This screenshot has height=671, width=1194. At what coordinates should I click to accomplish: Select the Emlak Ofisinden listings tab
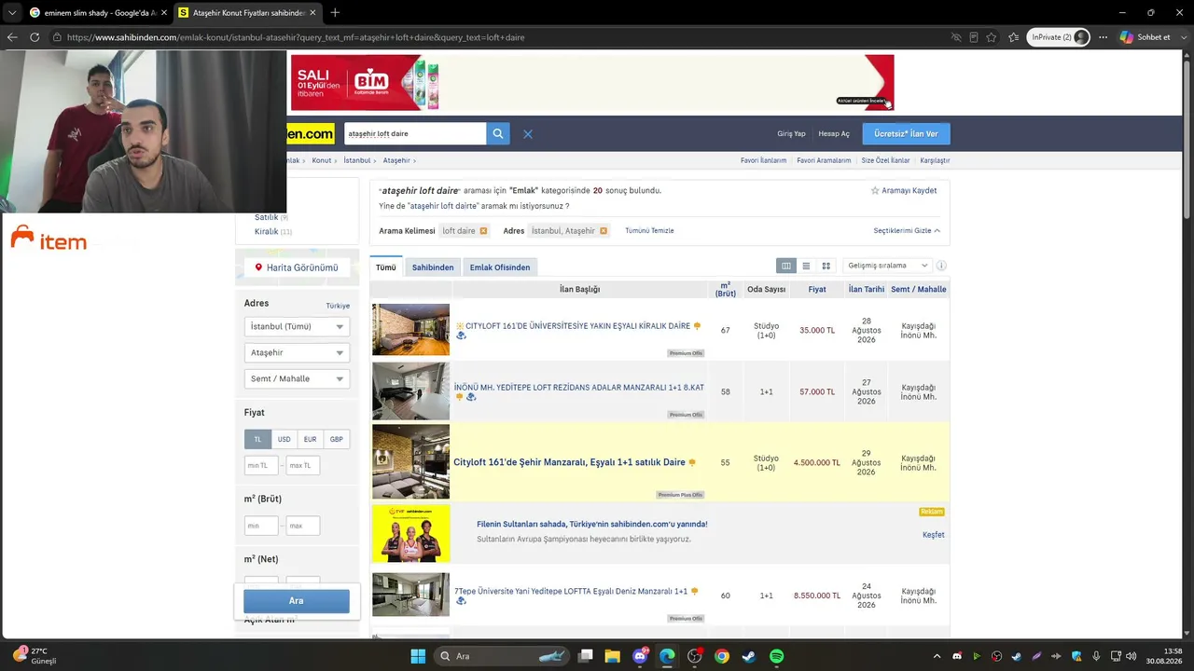click(500, 267)
